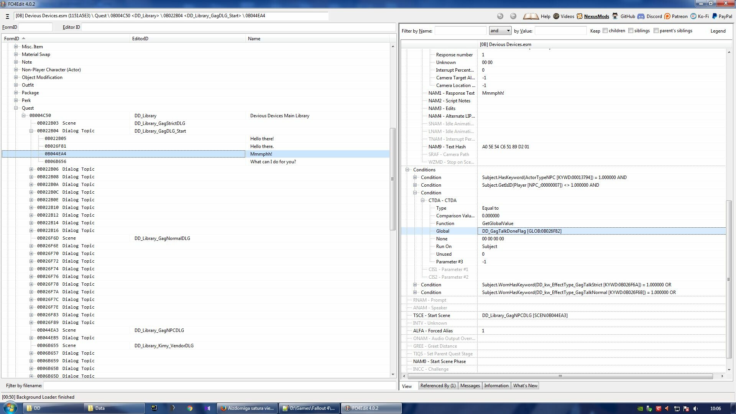Select record 0B022B05 'Hello there!'
The height and width of the screenshot is (414, 736).
point(195,138)
